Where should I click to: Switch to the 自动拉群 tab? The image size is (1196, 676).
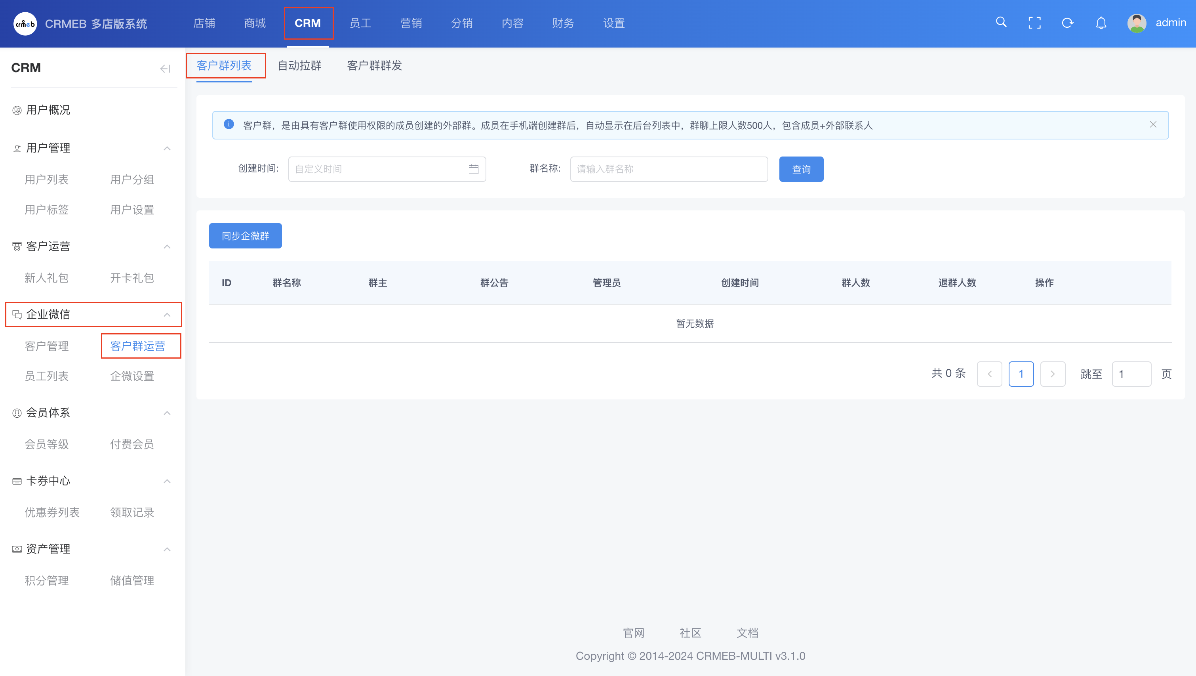tap(299, 65)
